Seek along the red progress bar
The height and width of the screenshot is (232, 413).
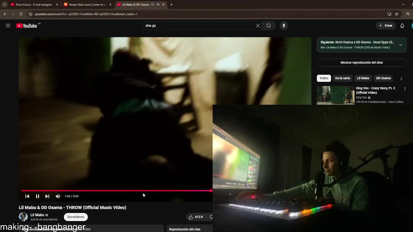coord(117,191)
